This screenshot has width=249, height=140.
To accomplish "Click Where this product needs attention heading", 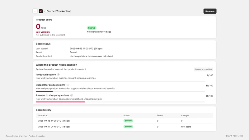I will pyautogui.click(x=56, y=65).
